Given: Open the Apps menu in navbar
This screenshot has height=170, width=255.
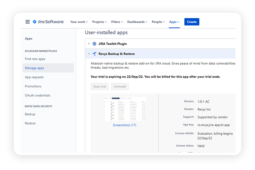Looking at the screenshot, I should click(174, 22).
